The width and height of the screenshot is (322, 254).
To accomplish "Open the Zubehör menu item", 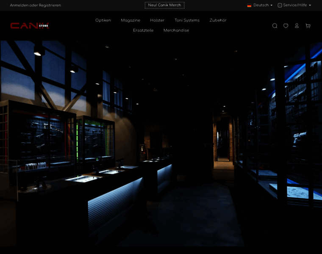I will [x=218, y=20].
